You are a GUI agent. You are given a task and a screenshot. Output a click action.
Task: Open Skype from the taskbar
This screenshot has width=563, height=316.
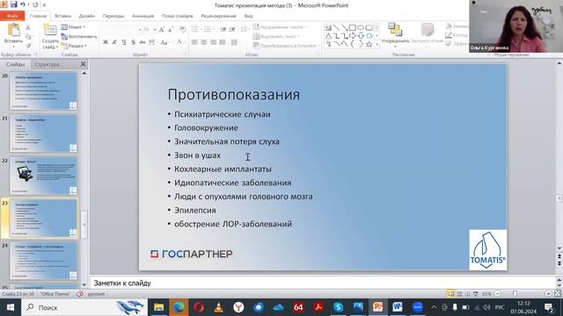point(338,307)
